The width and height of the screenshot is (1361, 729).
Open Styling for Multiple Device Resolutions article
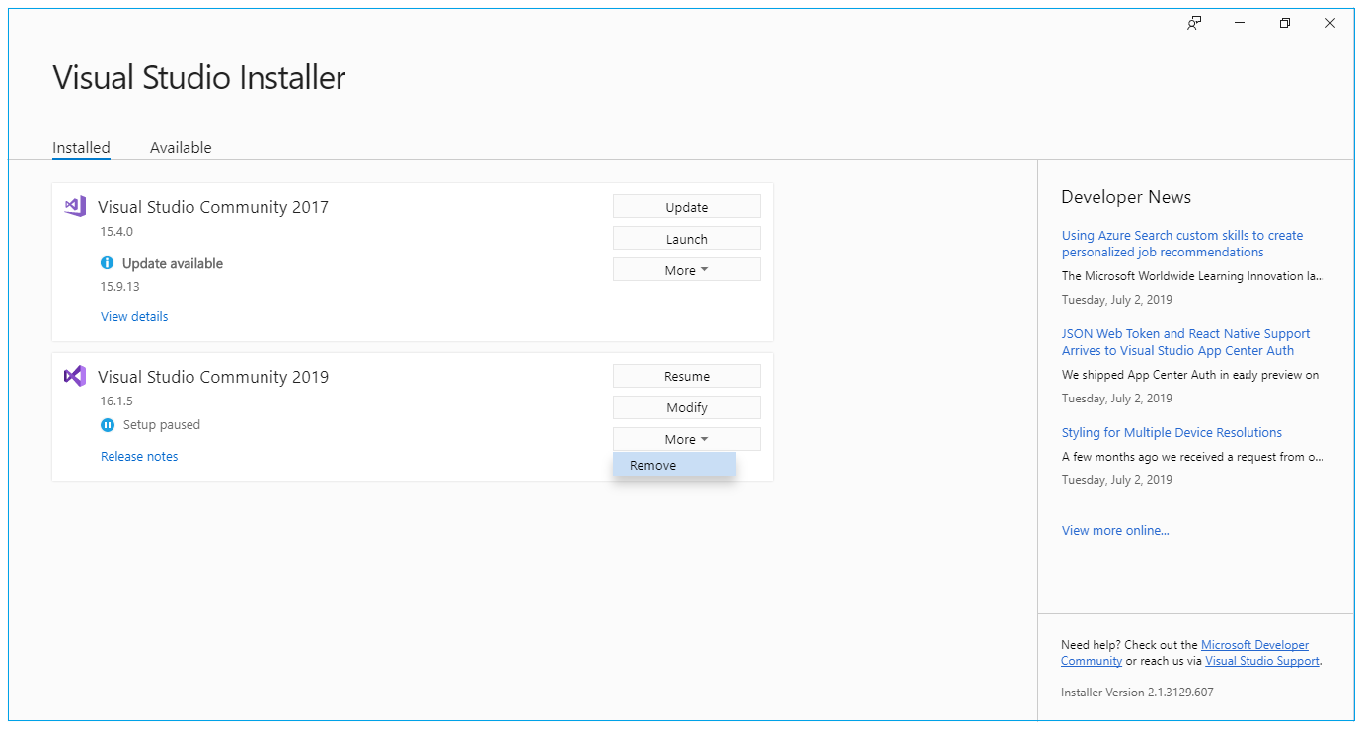pos(1172,432)
